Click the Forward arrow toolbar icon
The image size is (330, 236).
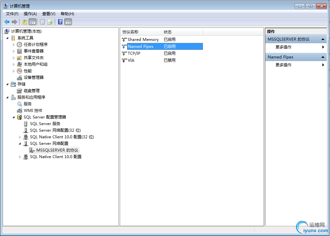[x=15, y=22]
